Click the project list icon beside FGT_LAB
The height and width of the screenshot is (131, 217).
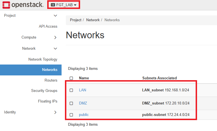(53, 5)
